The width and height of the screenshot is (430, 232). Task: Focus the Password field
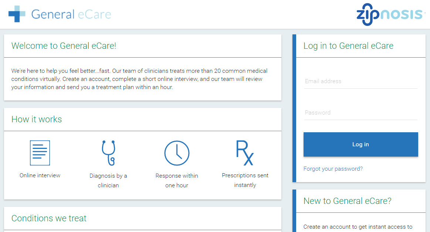(360, 113)
